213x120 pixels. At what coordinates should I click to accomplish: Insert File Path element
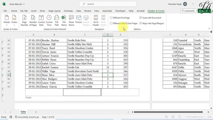[57, 20]
